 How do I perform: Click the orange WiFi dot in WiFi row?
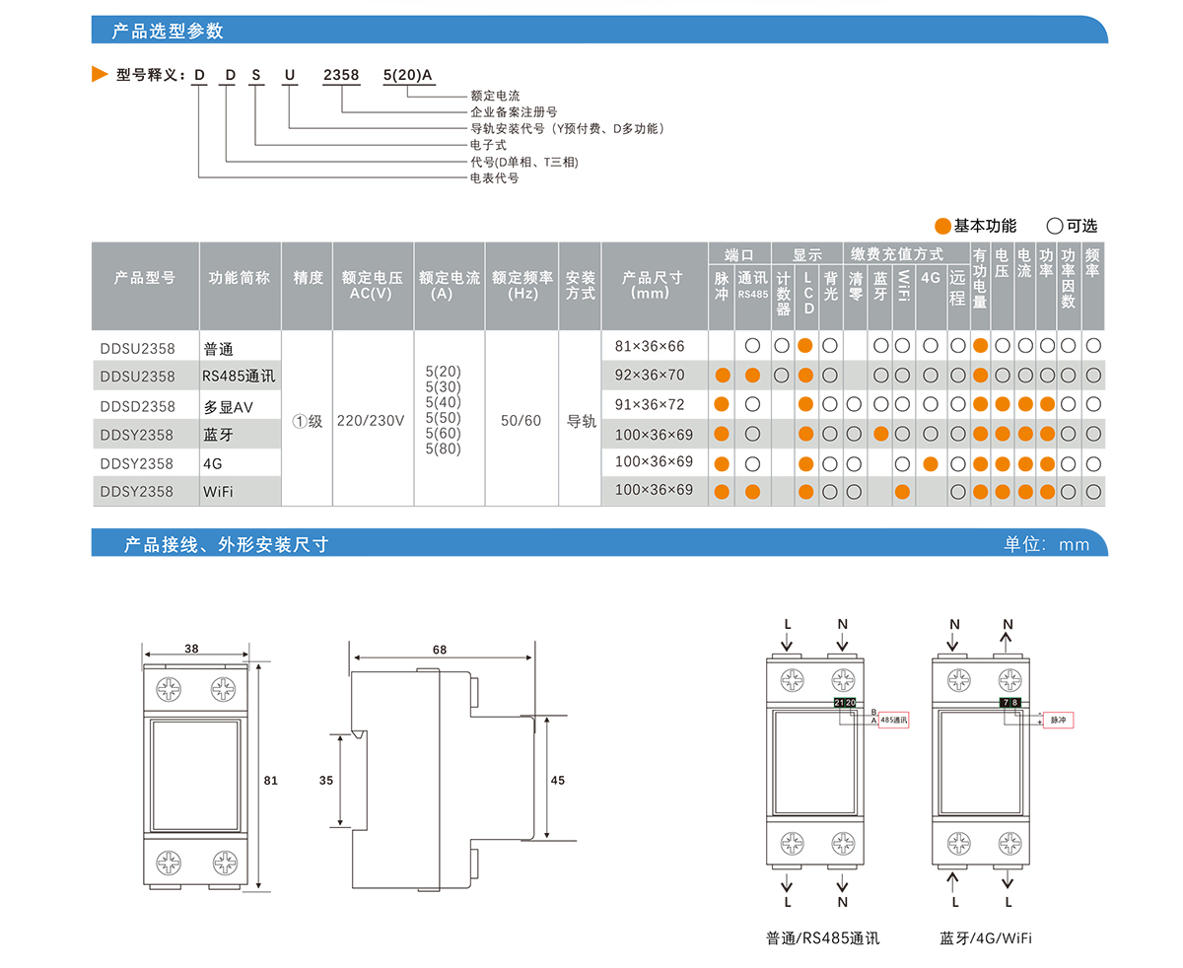902,491
